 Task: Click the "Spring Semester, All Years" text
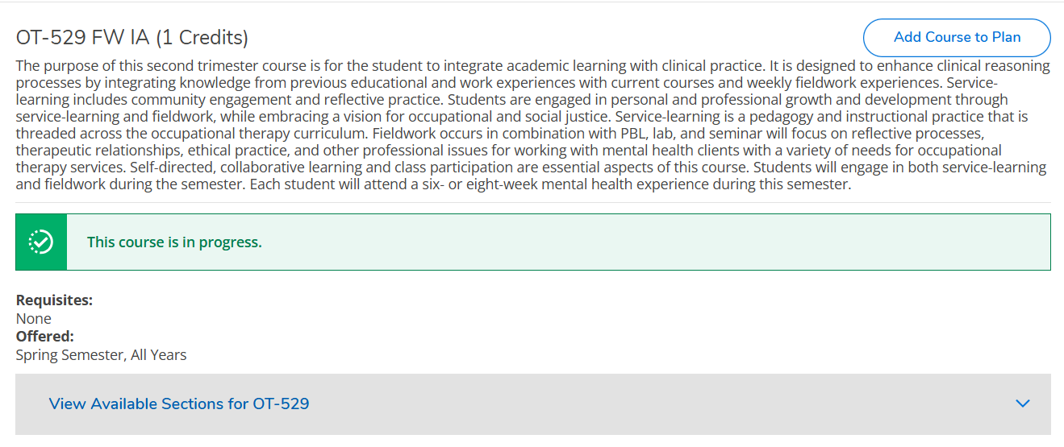pos(101,354)
